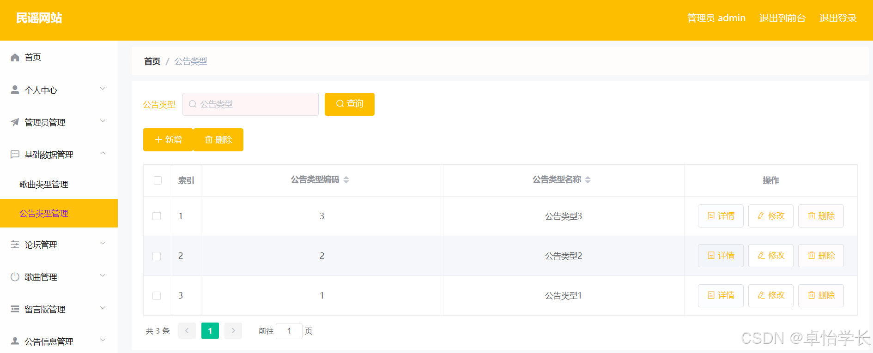The width and height of the screenshot is (873, 353).
Task: Click the chat bubble icon for 基础数据管理
Action: pos(15,154)
